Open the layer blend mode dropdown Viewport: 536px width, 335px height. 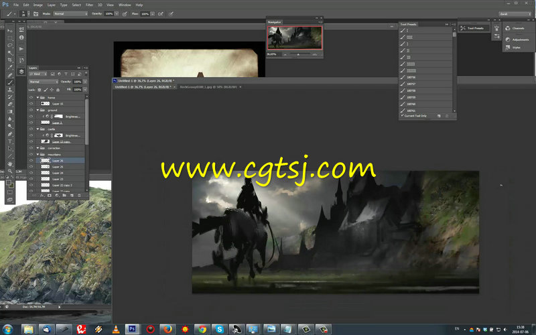coord(44,82)
